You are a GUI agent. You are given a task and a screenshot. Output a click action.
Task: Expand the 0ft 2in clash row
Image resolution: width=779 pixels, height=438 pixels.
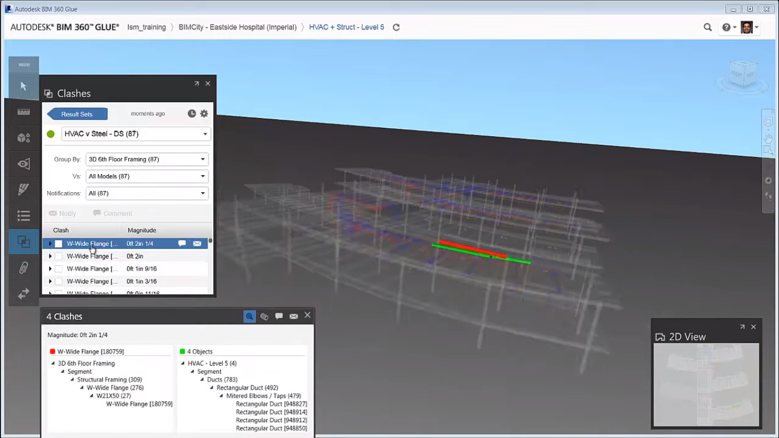point(50,257)
